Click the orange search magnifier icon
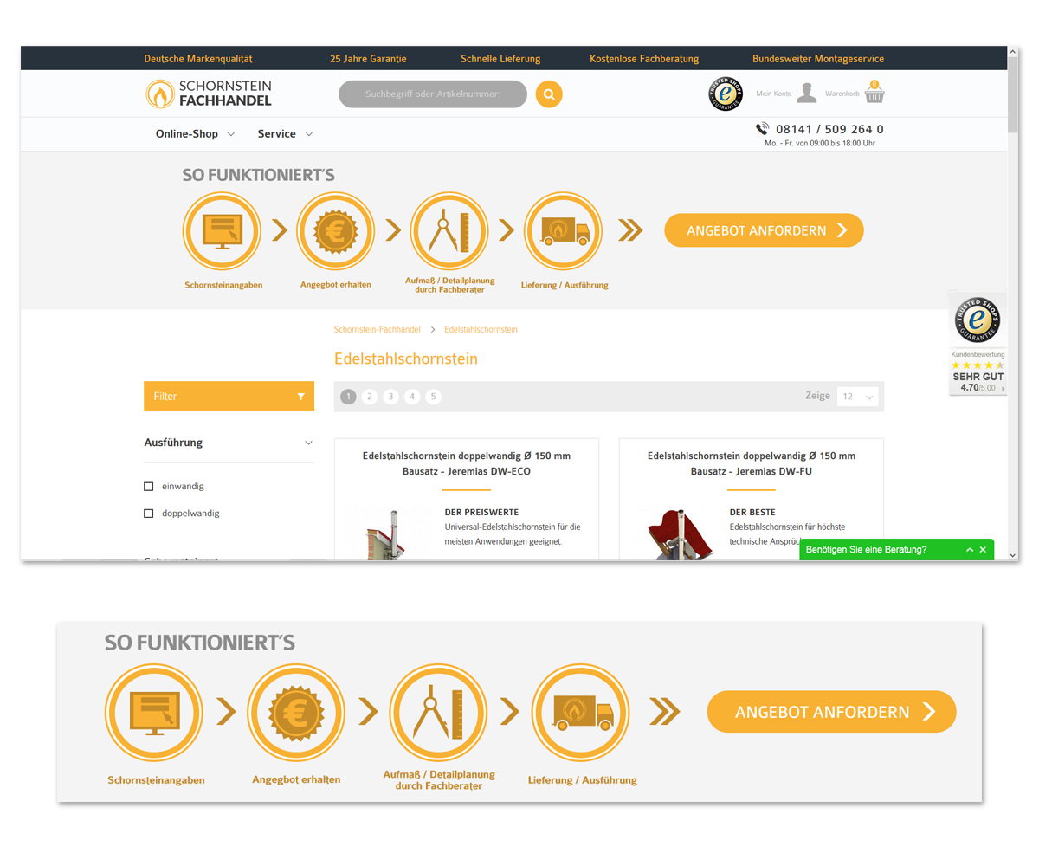The height and width of the screenshot is (866, 1039). click(549, 94)
